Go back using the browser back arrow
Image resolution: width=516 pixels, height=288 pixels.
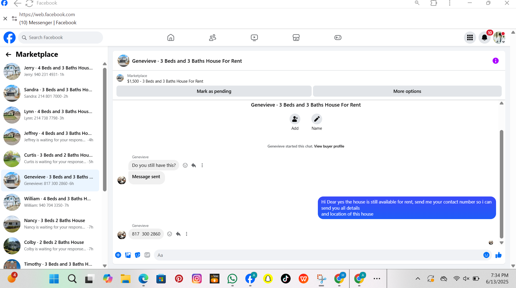point(17,3)
